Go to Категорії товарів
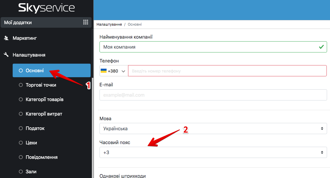The height and width of the screenshot is (178, 330). [44, 99]
